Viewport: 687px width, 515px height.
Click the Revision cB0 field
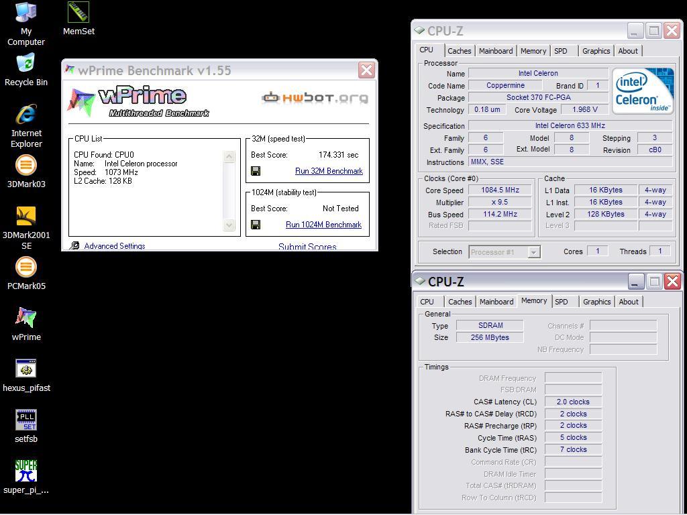(655, 150)
